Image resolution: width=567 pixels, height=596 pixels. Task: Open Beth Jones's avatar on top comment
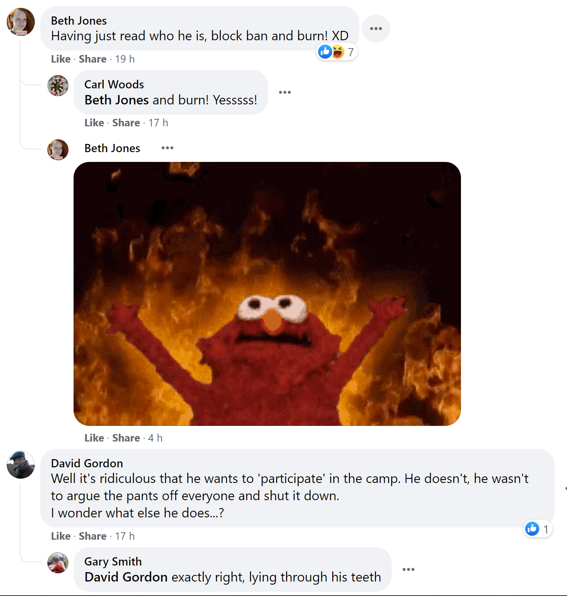21,22
